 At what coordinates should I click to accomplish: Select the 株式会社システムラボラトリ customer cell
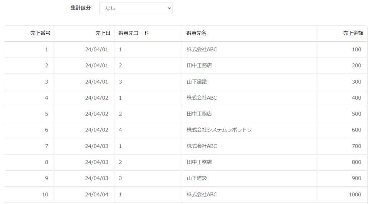[249, 130]
